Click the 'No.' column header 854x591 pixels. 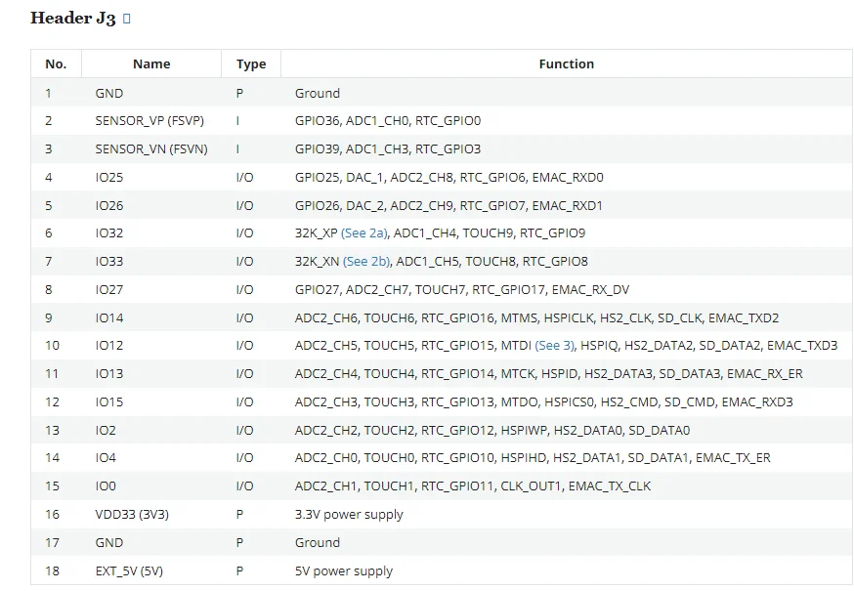56,63
